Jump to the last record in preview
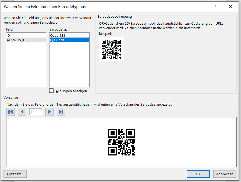 (x=61, y=112)
